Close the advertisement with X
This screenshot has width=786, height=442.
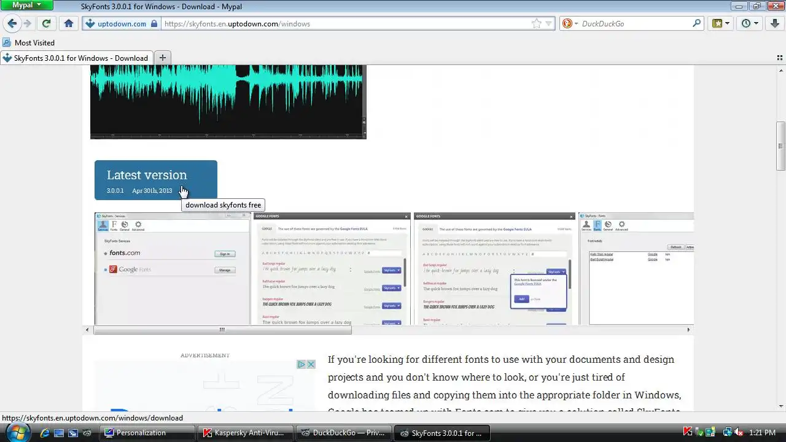tap(311, 365)
